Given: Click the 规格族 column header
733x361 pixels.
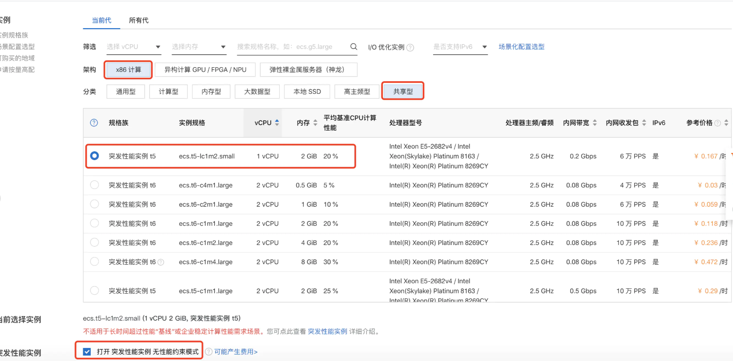Looking at the screenshot, I should point(119,123).
